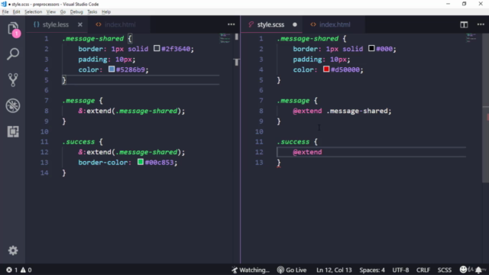
Task: Change indentation via Spaces: 4
Action: pyautogui.click(x=372, y=270)
